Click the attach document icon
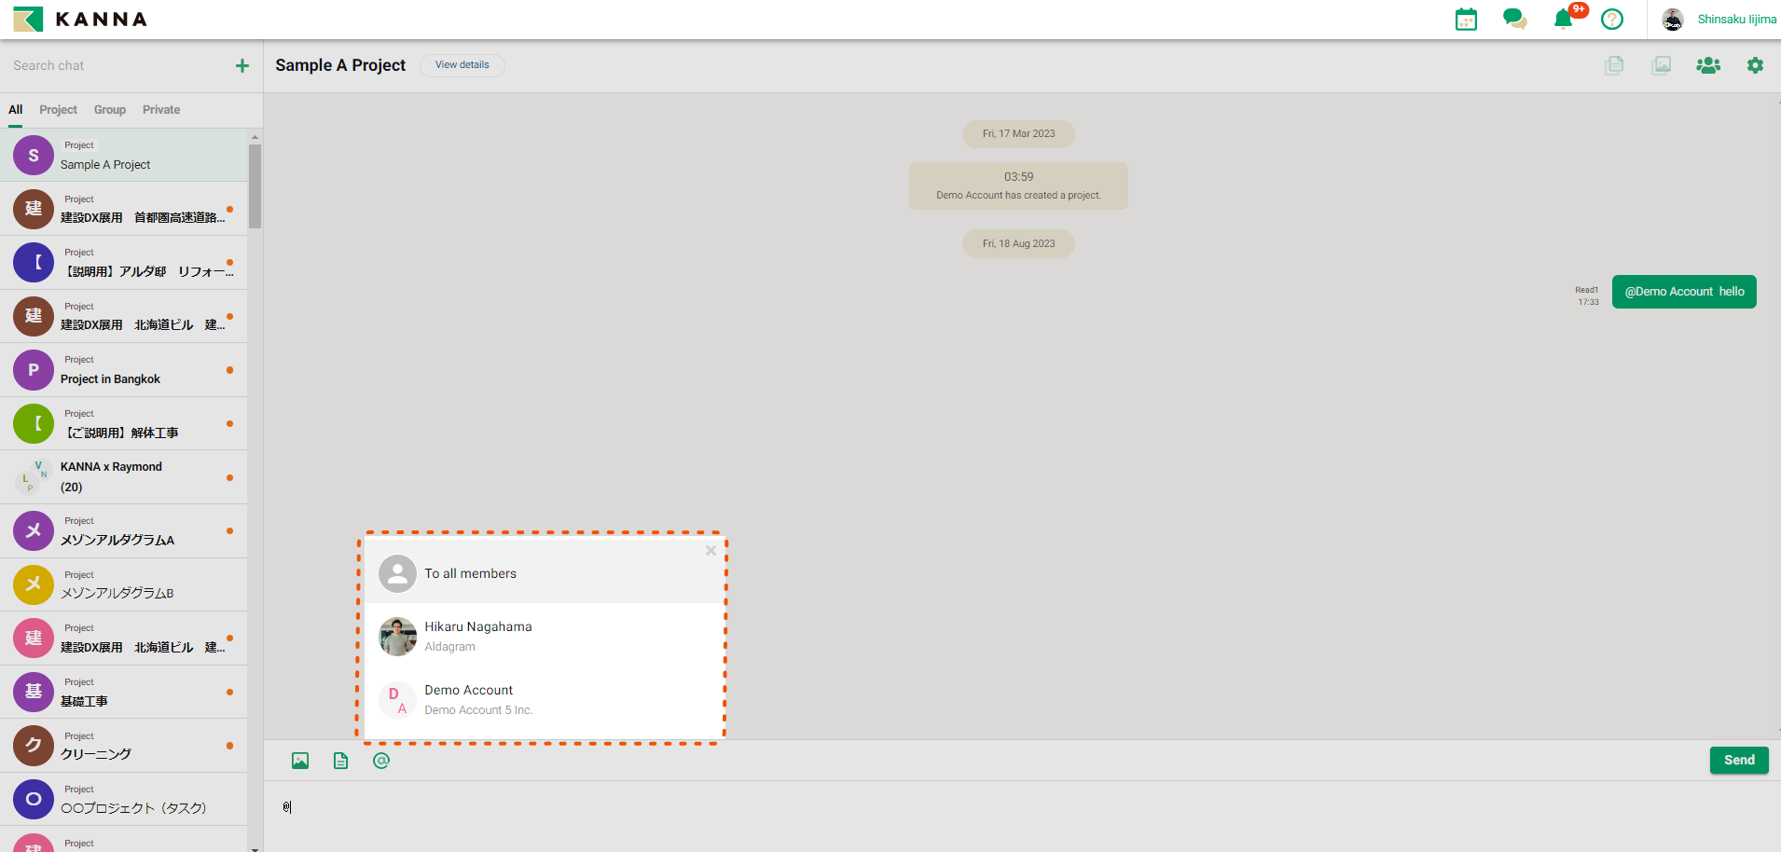This screenshot has height=852, width=1781. [340, 761]
